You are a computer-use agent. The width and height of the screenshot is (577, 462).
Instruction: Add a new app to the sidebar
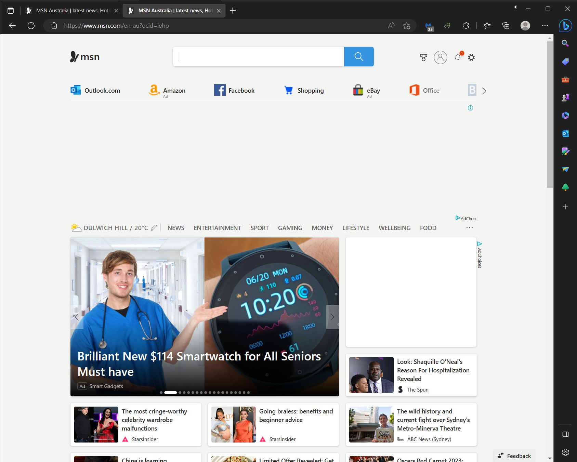point(565,207)
